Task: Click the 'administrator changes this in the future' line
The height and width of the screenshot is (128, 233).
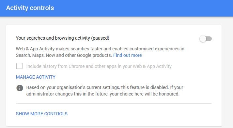Action: tap(103, 94)
